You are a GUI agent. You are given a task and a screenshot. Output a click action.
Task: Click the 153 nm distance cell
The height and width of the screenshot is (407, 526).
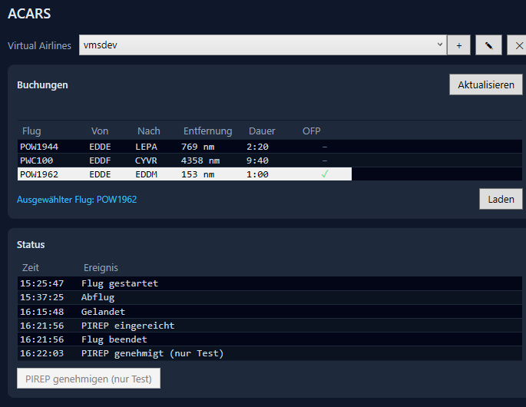point(197,174)
